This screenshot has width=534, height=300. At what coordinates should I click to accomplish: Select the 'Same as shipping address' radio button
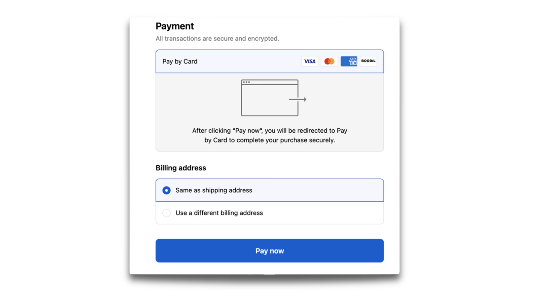(x=167, y=190)
